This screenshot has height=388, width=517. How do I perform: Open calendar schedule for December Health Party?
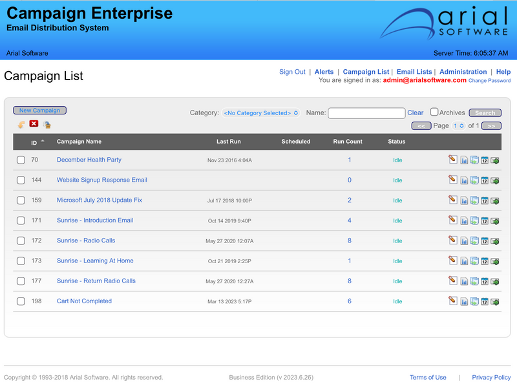click(484, 160)
